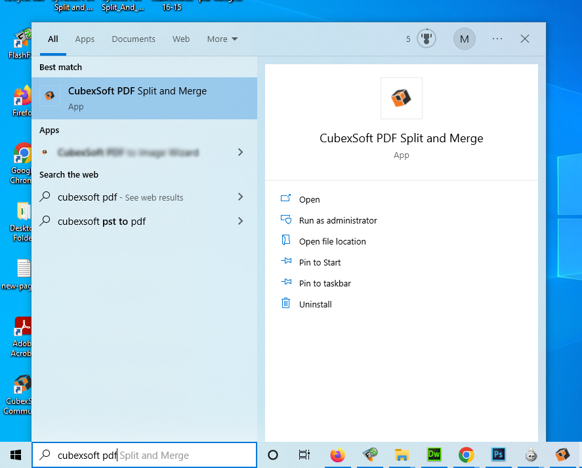Launch Firefox from the taskbar

click(337, 455)
